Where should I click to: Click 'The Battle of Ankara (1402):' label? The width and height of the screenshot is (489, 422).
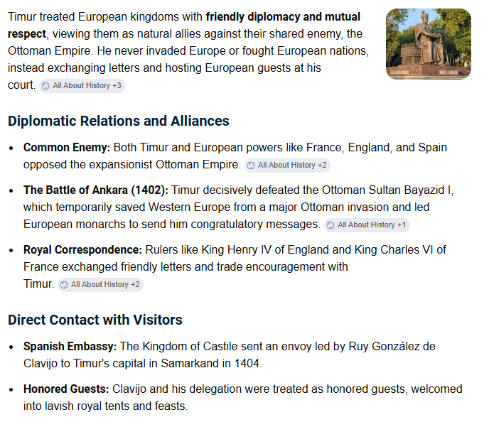tap(96, 190)
